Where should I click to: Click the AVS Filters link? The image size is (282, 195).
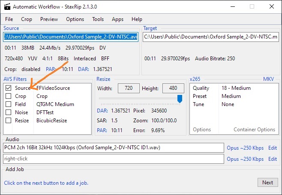tap(15, 79)
